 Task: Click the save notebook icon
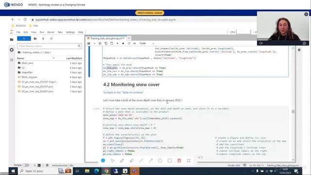tap(88, 43)
